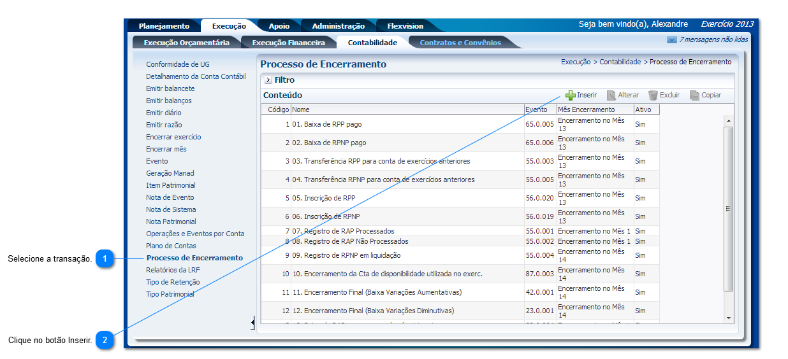Collapse the sidebar using the splitter arrow

point(252,323)
